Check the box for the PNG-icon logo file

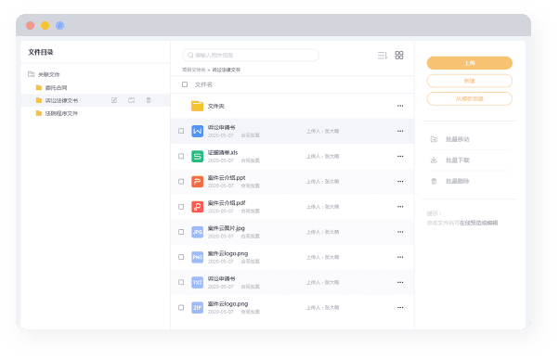click(x=181, y=257)
